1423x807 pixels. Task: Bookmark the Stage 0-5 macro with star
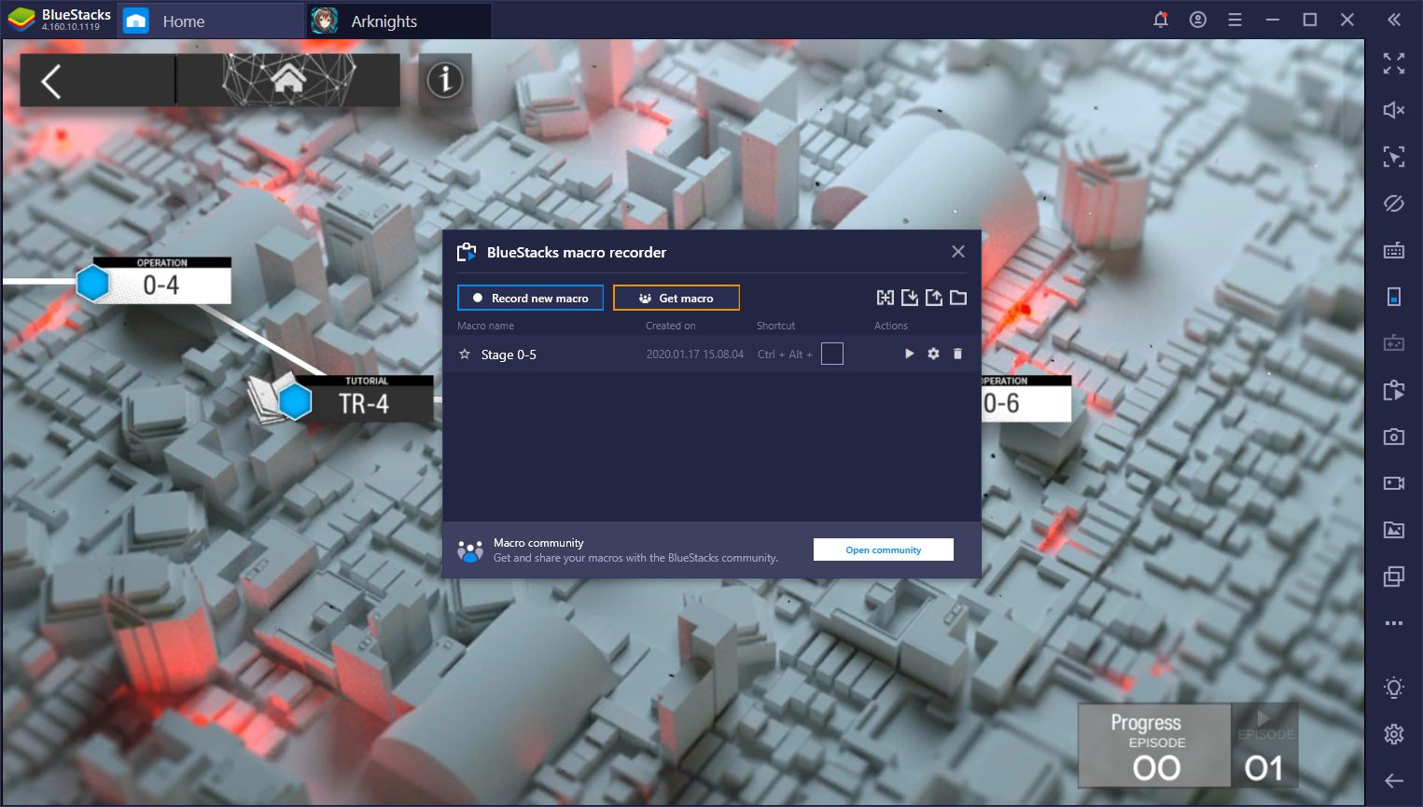pyautogui.click(x=465, y=355)
